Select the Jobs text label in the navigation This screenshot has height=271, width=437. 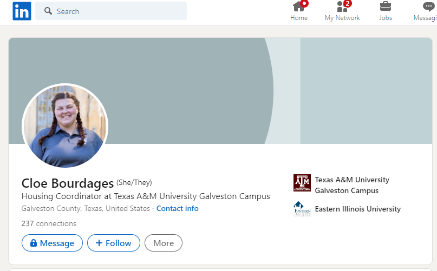tap(386, 18)
